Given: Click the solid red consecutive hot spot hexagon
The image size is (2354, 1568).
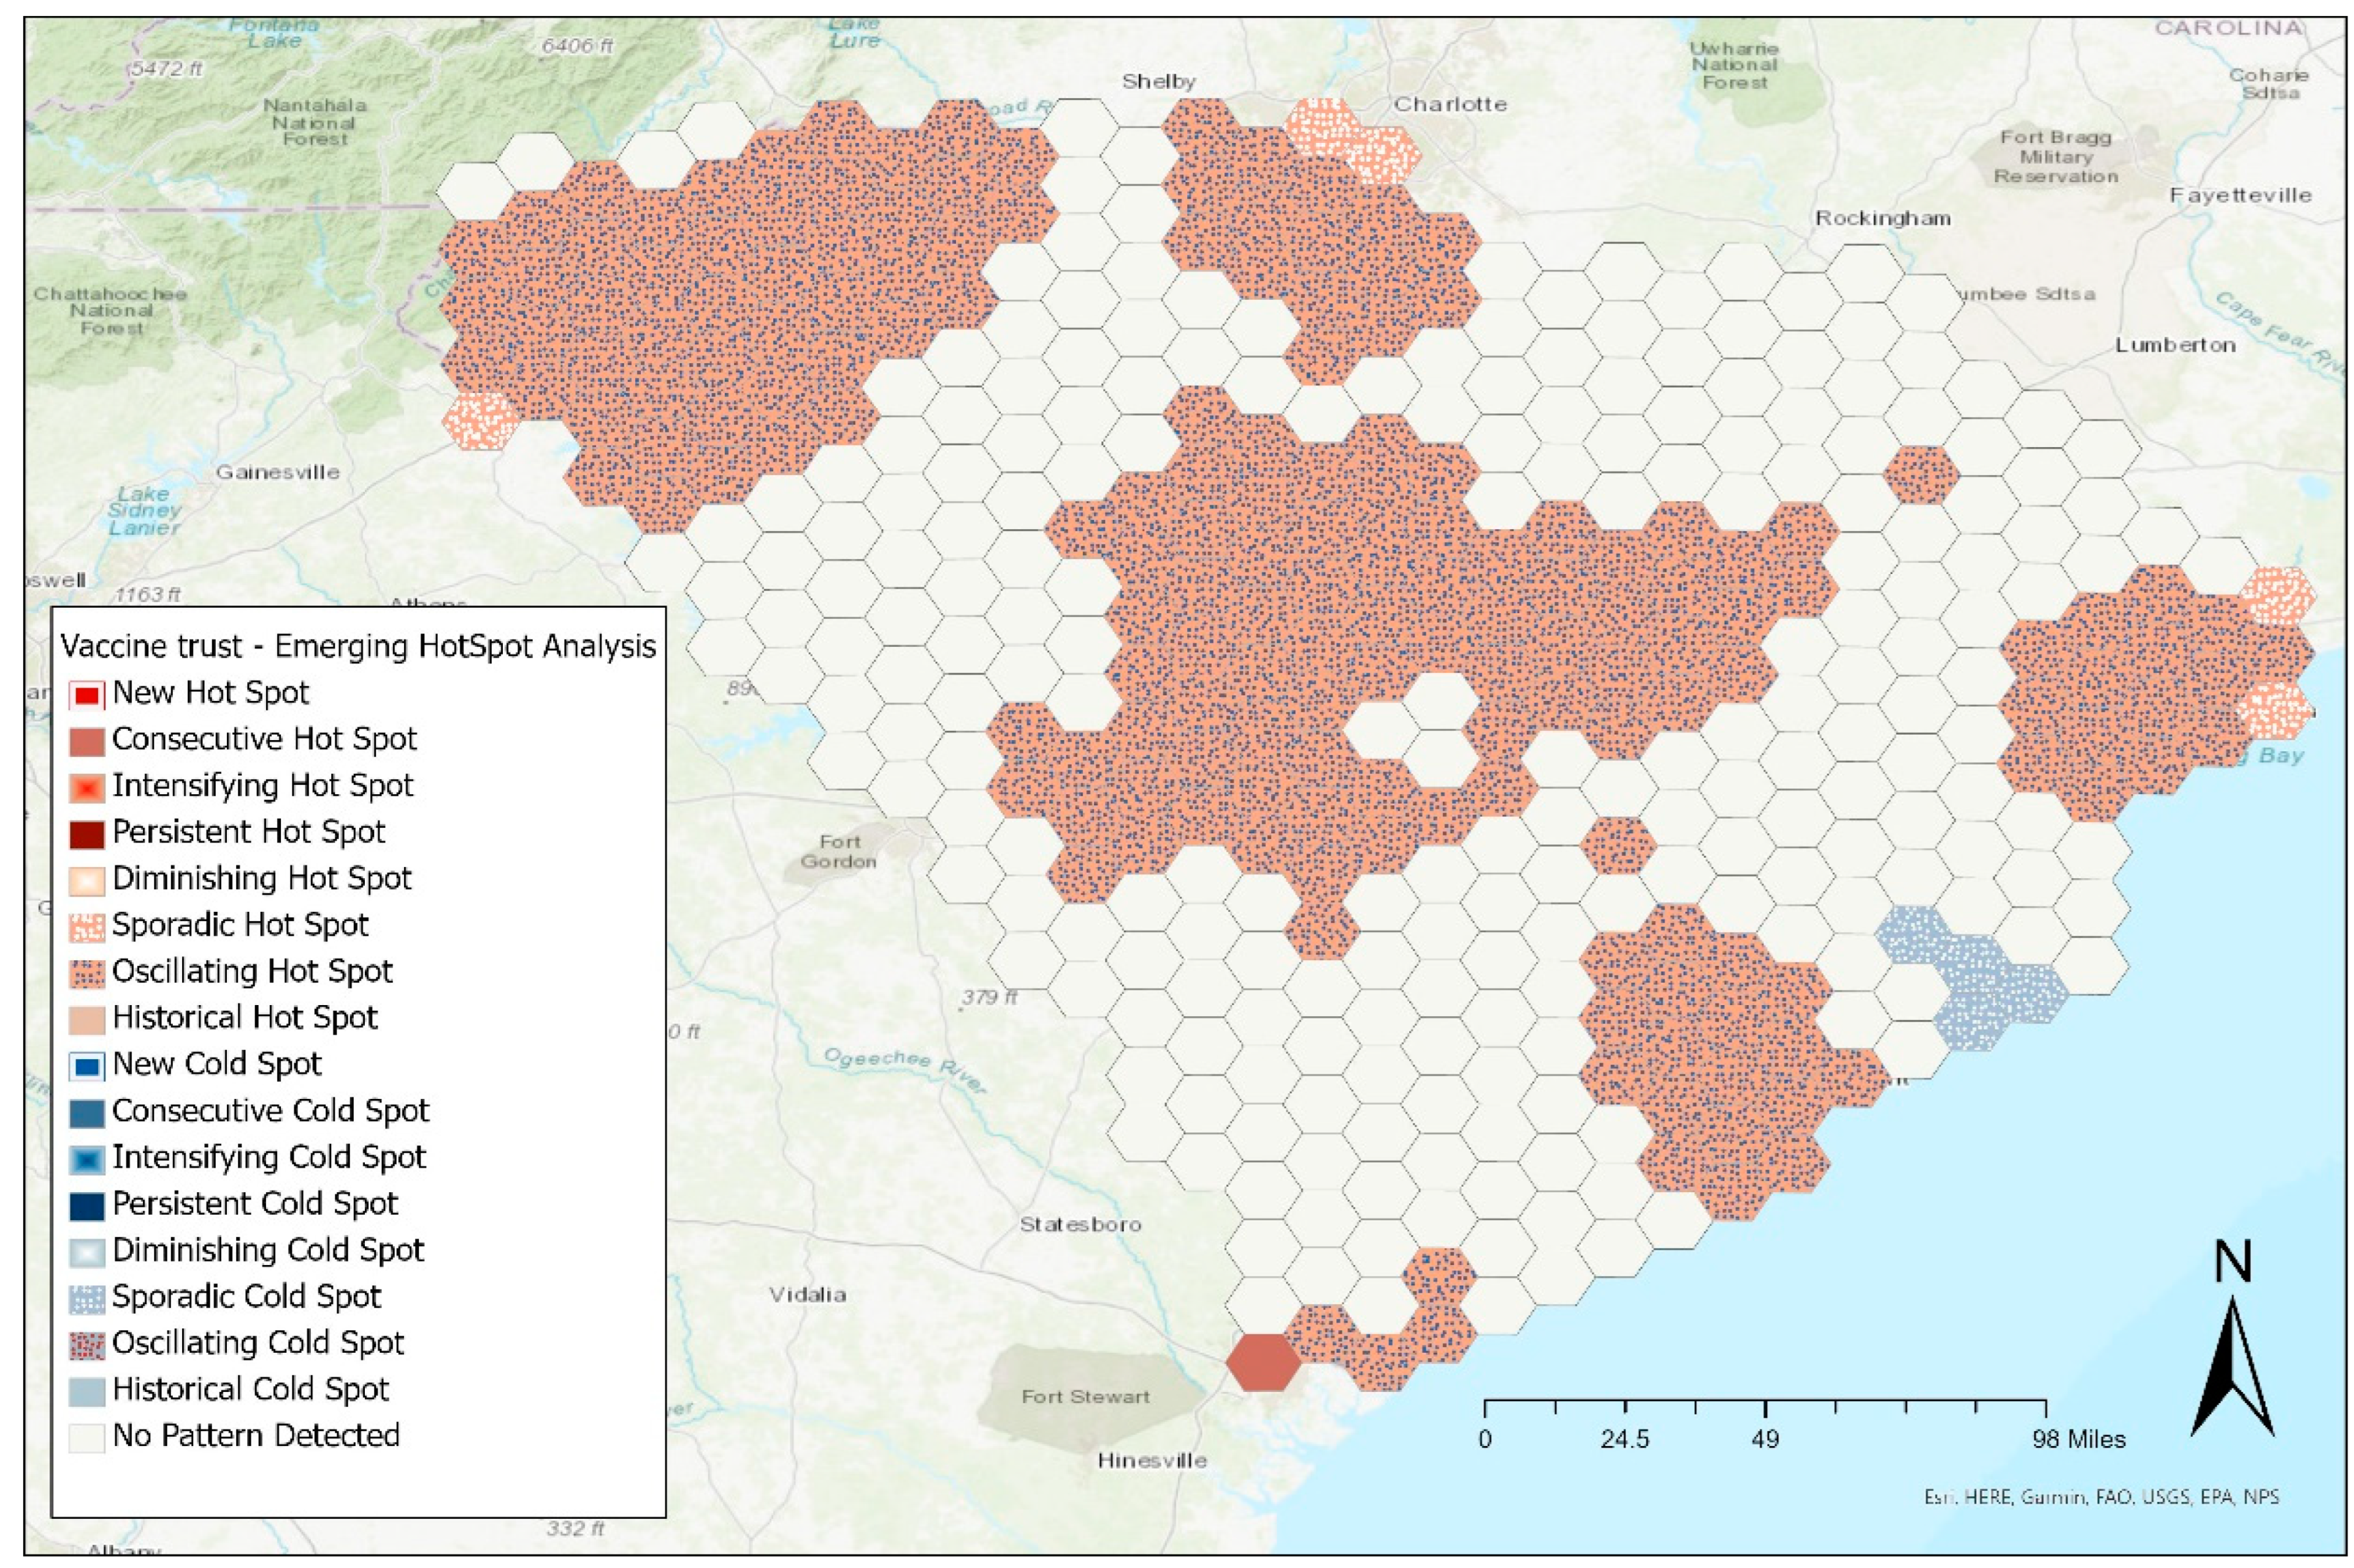Looking at the screenshot, I should (1263, 1362).
